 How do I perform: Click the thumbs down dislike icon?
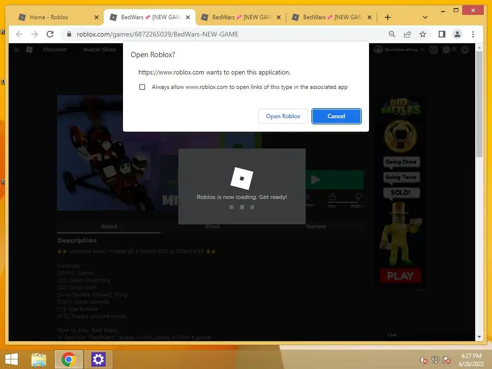point(358,197)
